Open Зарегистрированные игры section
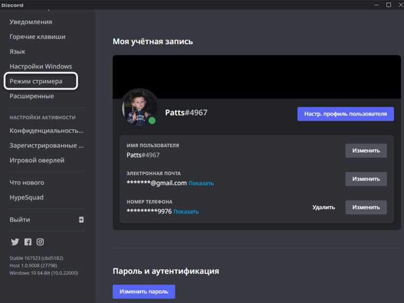Image resolution: width=404 pixels, height=303 pixels. pyautogui.click(x=46, y=146)
